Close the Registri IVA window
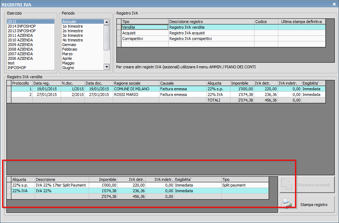 pyautogui.click(x=334, y=4)
